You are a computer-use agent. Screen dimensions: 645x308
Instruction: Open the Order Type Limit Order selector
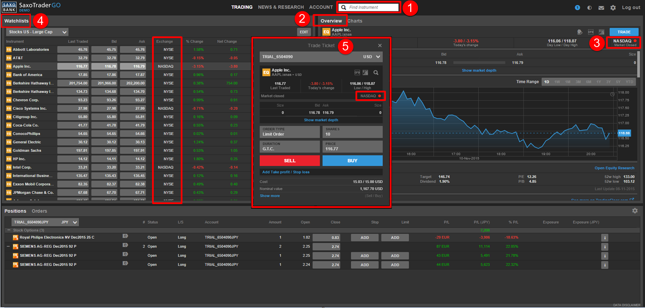point(290,132)
